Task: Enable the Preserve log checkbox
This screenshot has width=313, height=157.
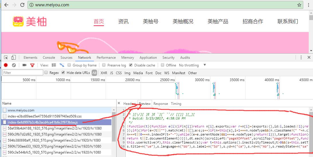Action: 104,65
